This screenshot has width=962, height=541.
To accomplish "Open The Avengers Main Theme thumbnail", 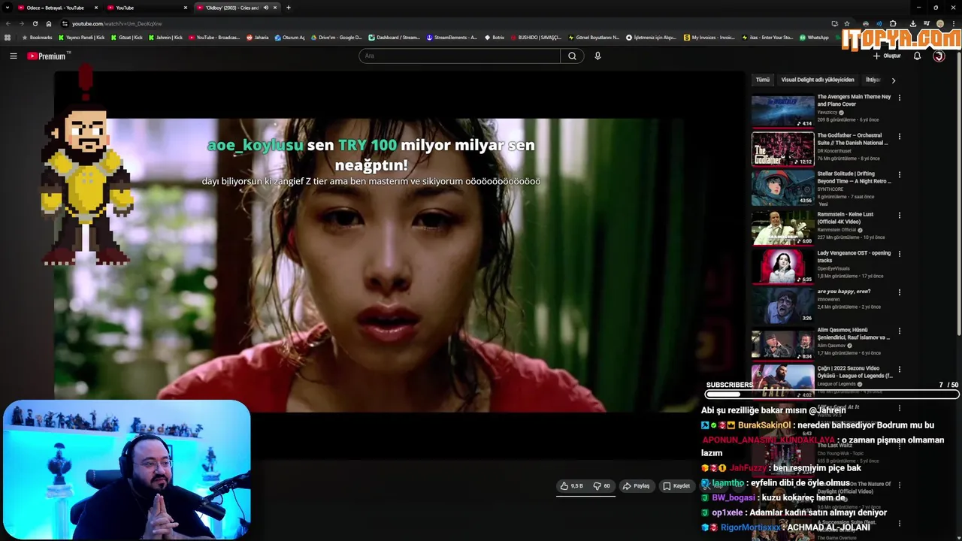I will point(782,110).
